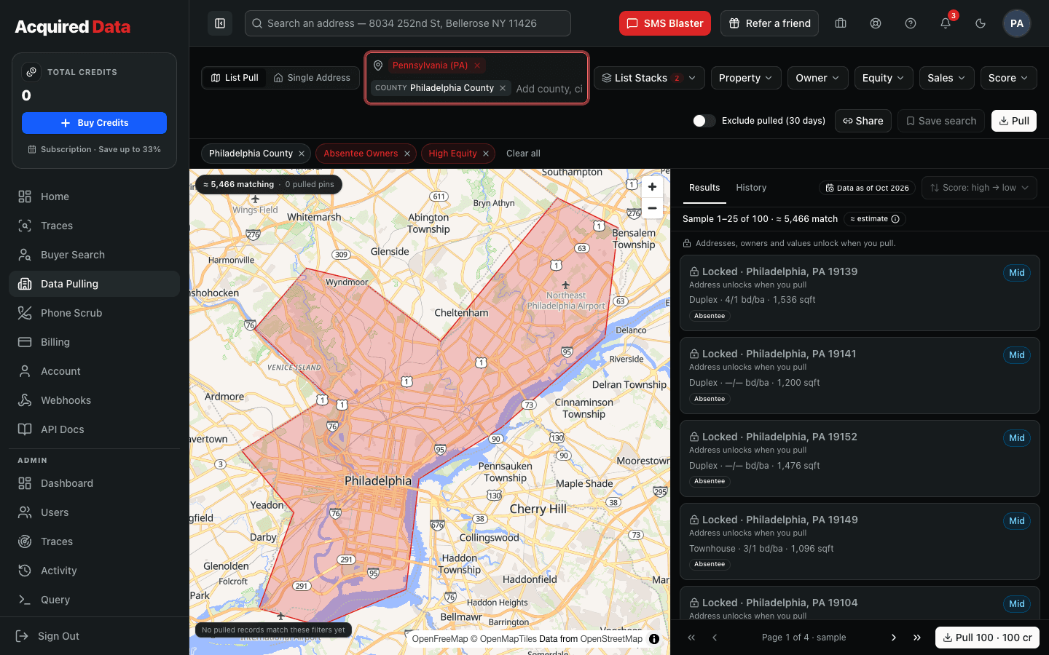Image resolution: width=1049 pixels, height=655 pixels.
Task: Remove the High Equity filter chip
Action: tap(486, 154)
